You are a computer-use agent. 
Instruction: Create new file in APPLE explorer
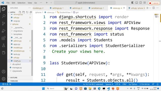tap(20, 12)
